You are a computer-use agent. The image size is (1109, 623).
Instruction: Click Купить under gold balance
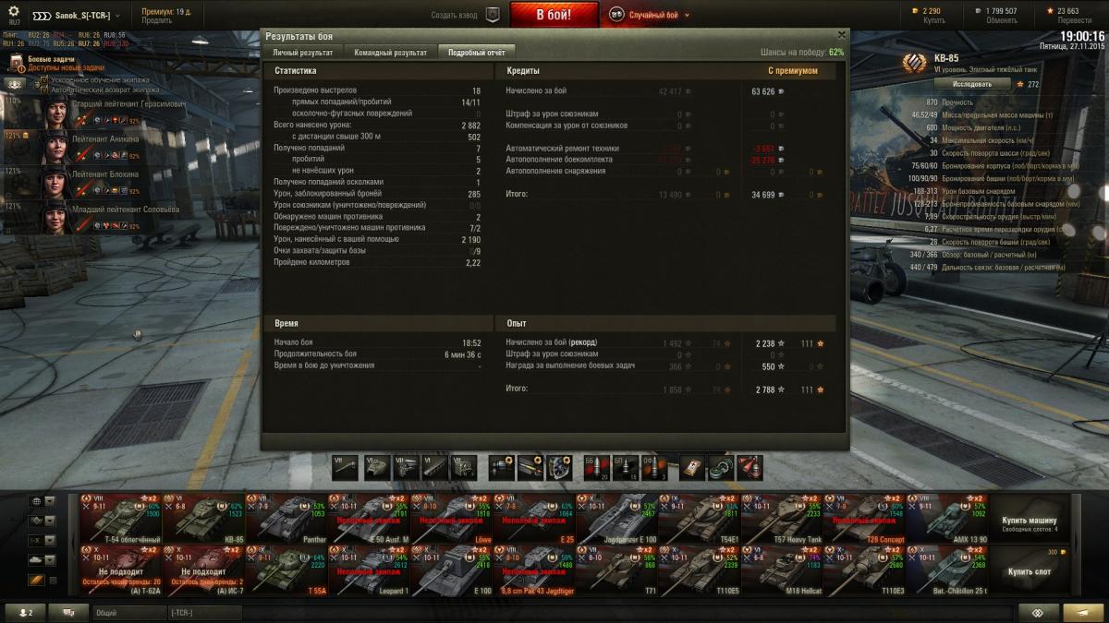933,20
